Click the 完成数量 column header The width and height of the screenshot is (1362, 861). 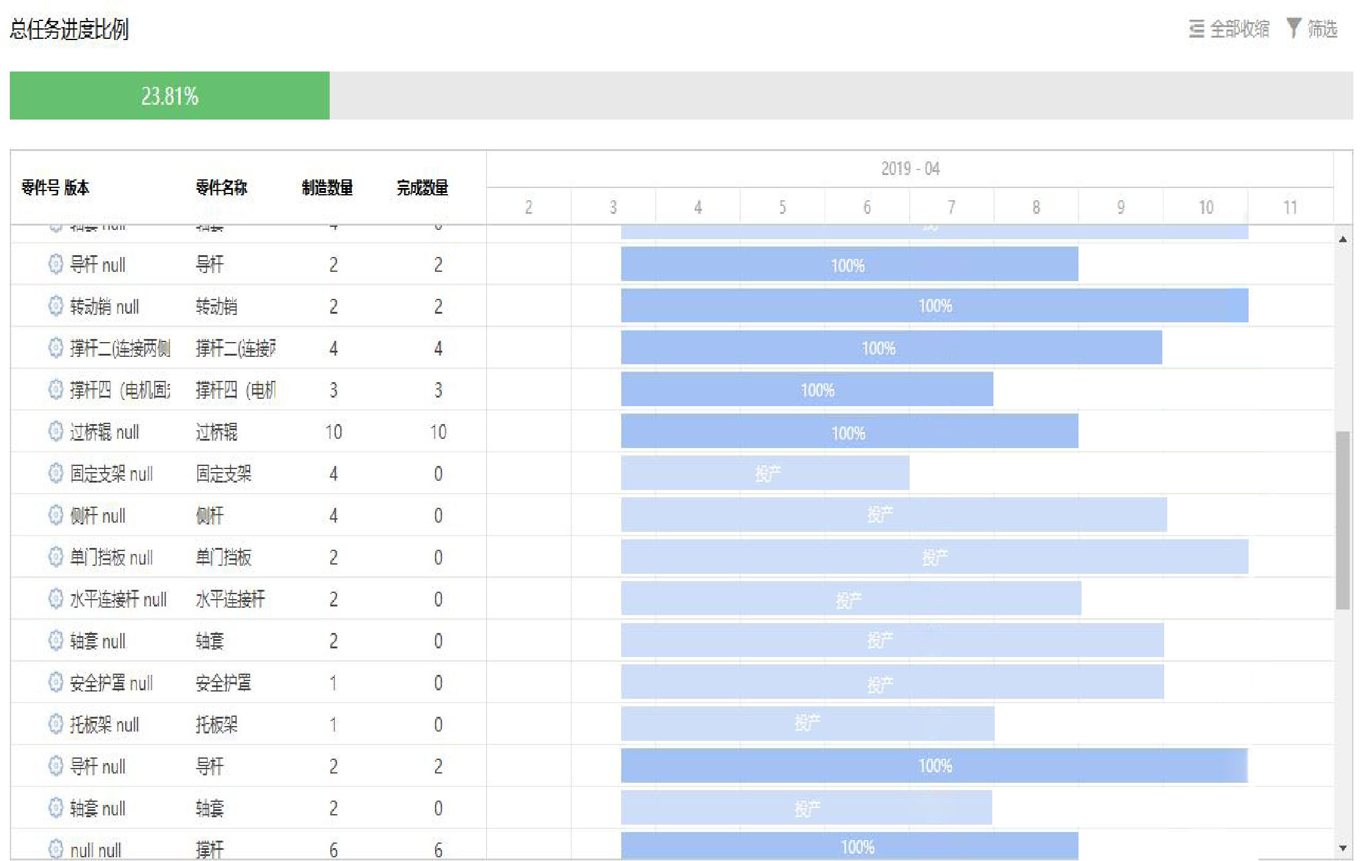coord(422,187)
